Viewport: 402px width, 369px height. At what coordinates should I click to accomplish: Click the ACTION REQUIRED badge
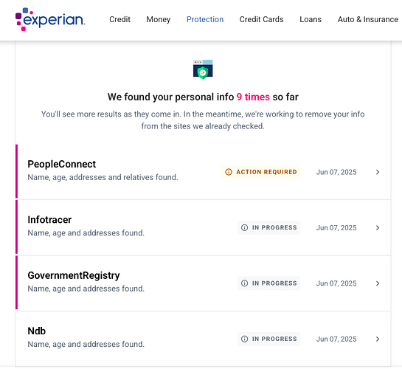point(261,172)
